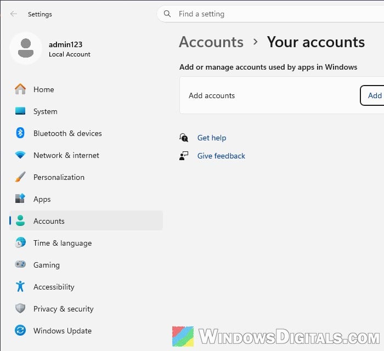The height and width of the screenshot is (351, 384).
Task: Click the System monitor icon
Action: (x=20, y=111)
